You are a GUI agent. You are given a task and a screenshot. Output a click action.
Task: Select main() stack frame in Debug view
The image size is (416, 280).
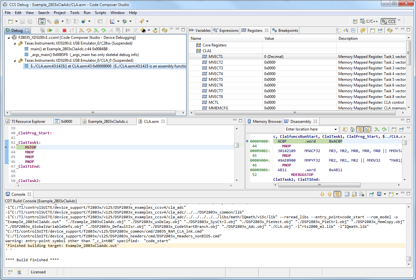69,49
